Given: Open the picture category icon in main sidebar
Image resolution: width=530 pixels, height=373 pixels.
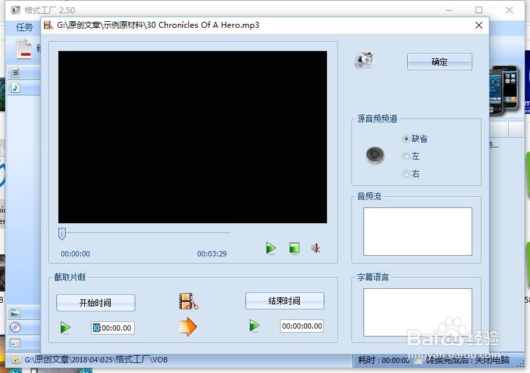Looking at the screenshot, I should point(15,313).
